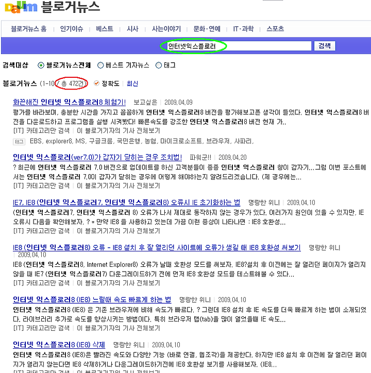Click 이 블로거기자의 기사 전체보기 under 속도 빠르게 article
This screenshot has height=373, width=371.
119,328
